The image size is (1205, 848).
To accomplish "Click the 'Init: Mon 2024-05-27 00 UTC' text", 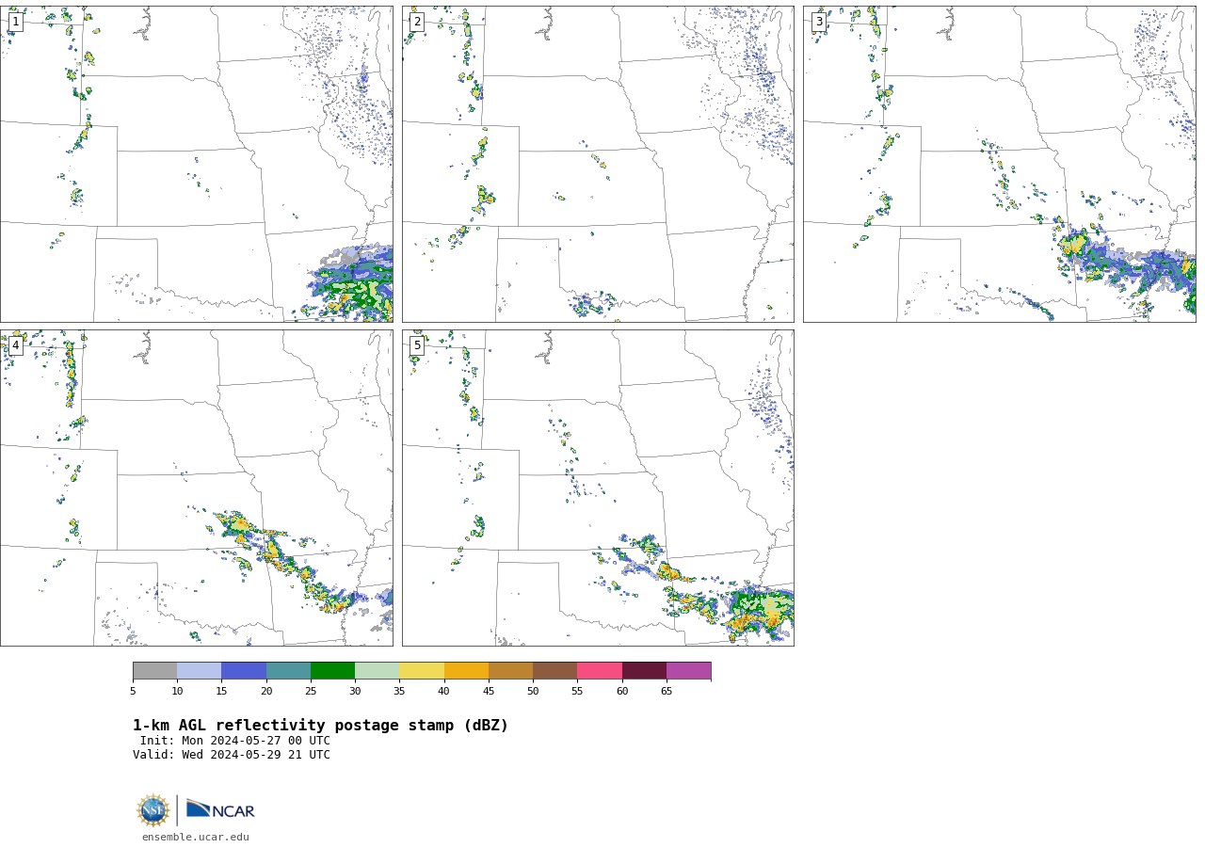I will pos(235,741).
